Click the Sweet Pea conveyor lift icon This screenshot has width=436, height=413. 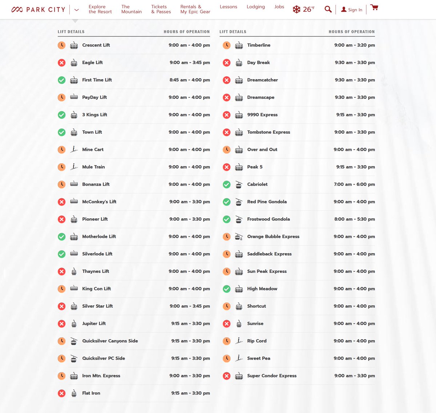point(239,358)
